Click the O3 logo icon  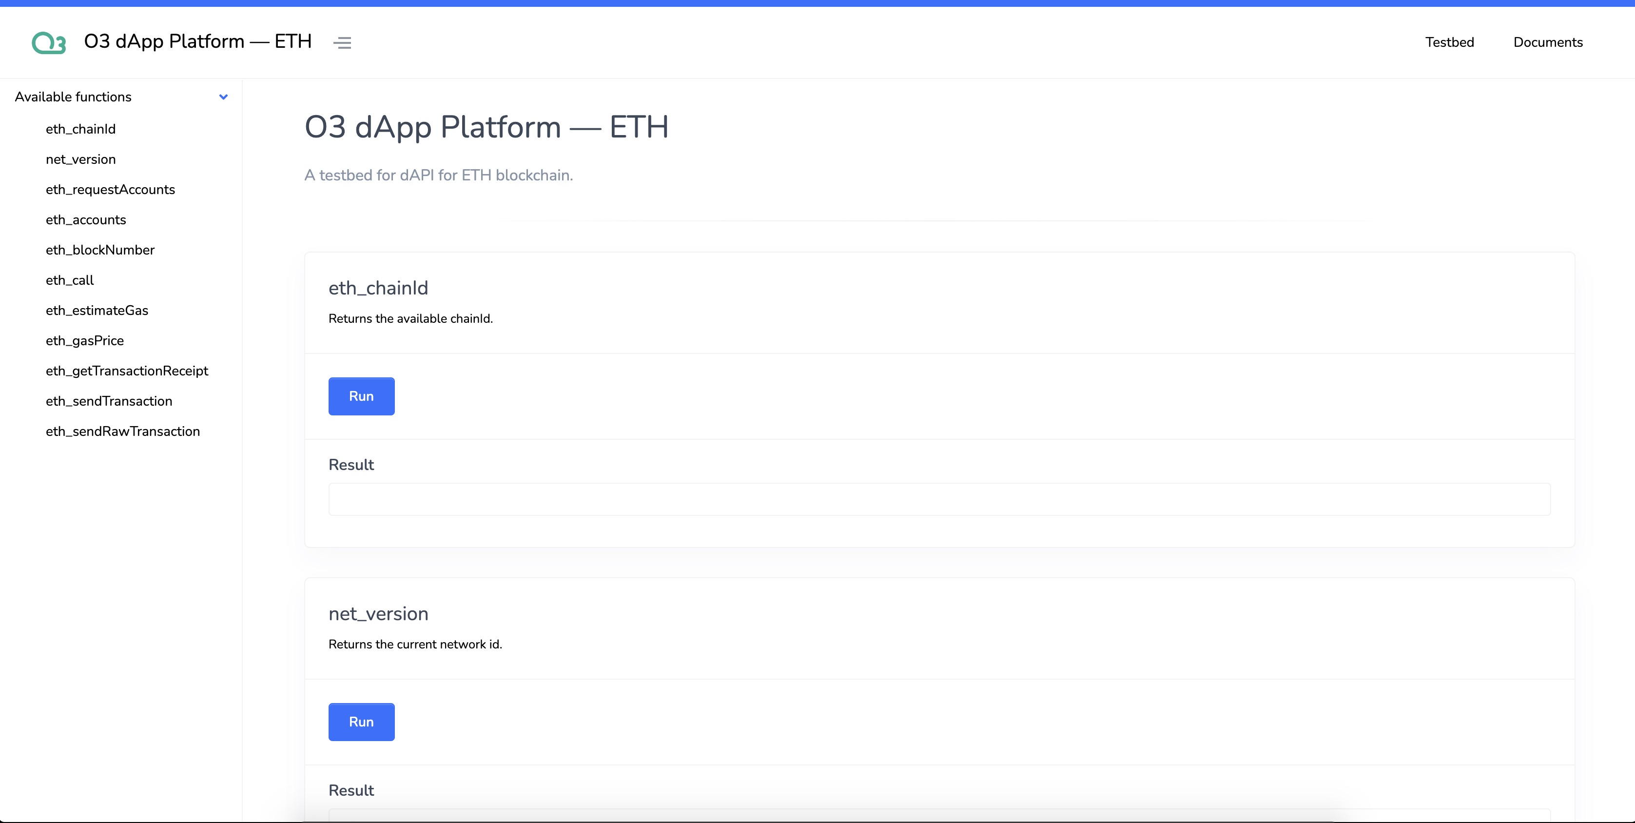tap(49, 42)
